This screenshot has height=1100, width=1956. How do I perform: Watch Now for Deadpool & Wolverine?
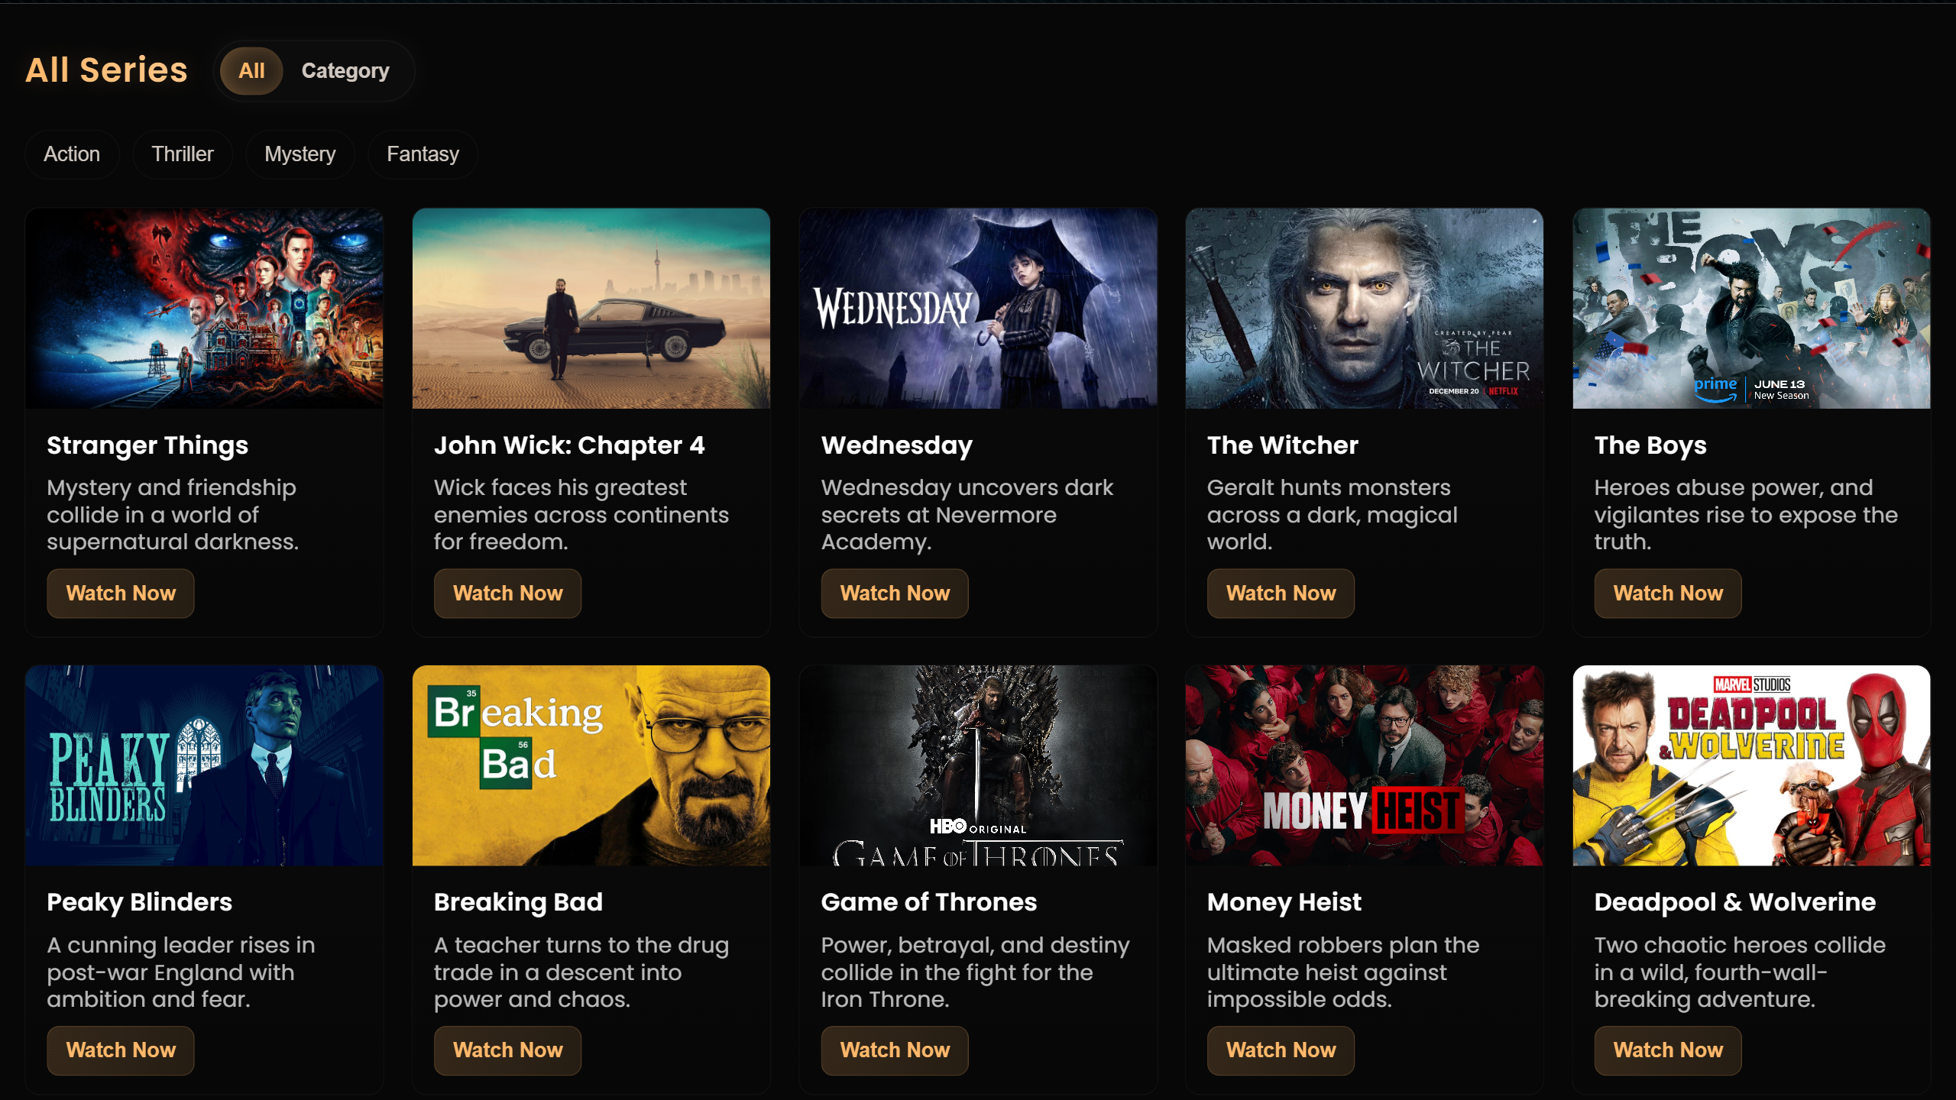(x=1668, y=1050)
